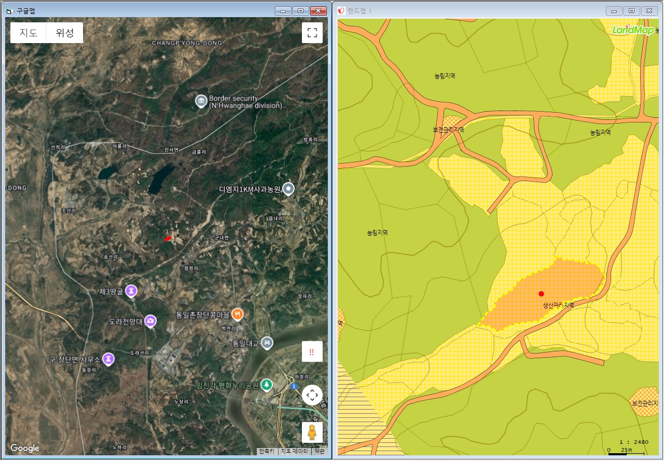664x461 pixels.
Task: Switch to 지도 map view
Action: pos(29,33)
